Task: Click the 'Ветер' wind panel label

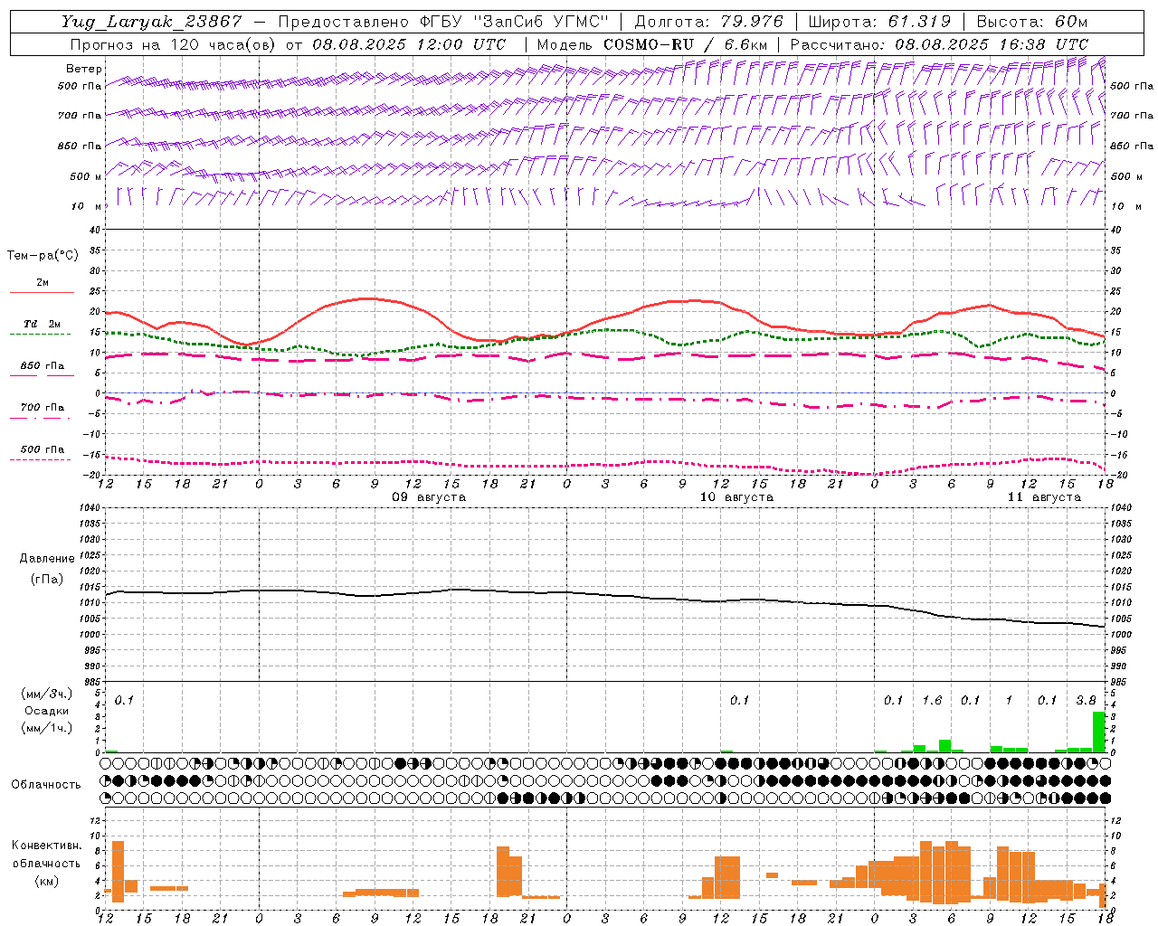Action: click(x=84, y=69)
